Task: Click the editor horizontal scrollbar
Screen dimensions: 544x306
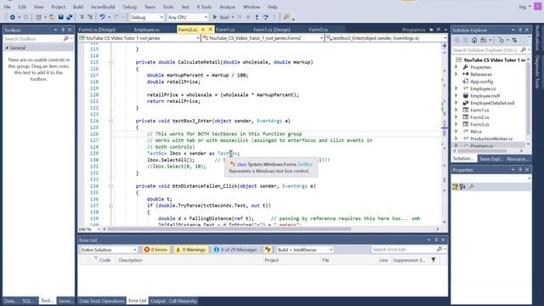Action: click(229, 229)
